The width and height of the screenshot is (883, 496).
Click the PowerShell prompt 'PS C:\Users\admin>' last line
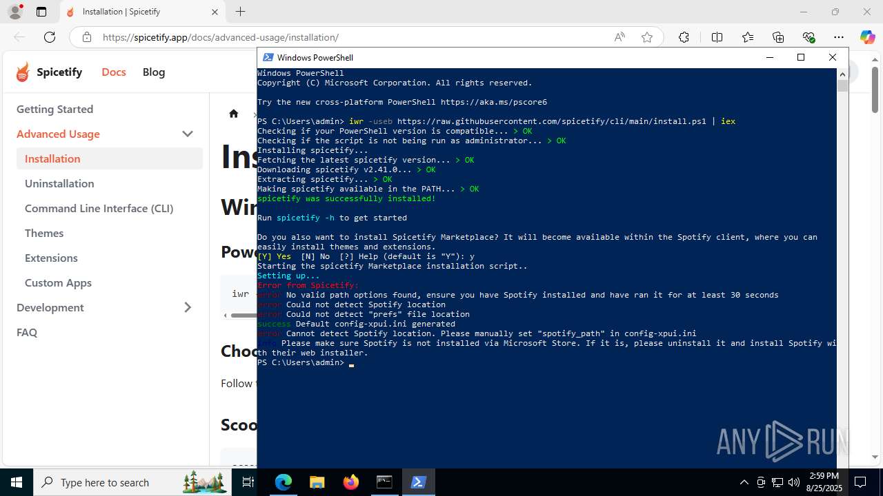(x=301, y=362)
